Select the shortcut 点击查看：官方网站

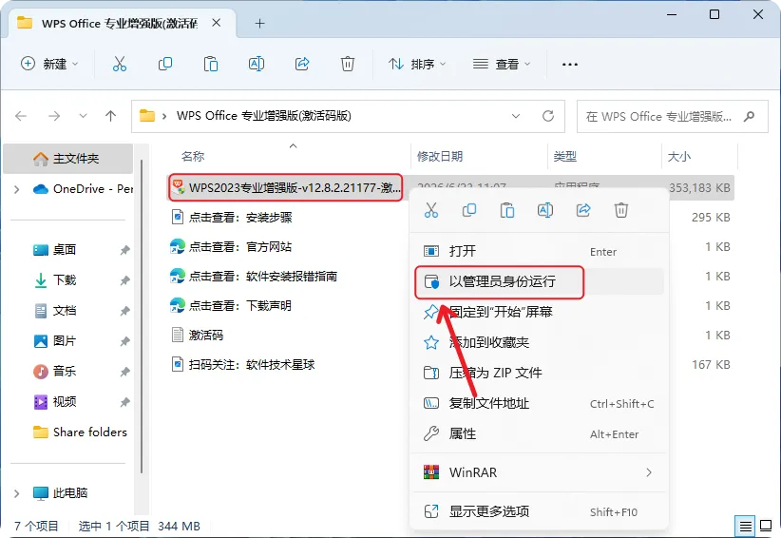[231, 246]
